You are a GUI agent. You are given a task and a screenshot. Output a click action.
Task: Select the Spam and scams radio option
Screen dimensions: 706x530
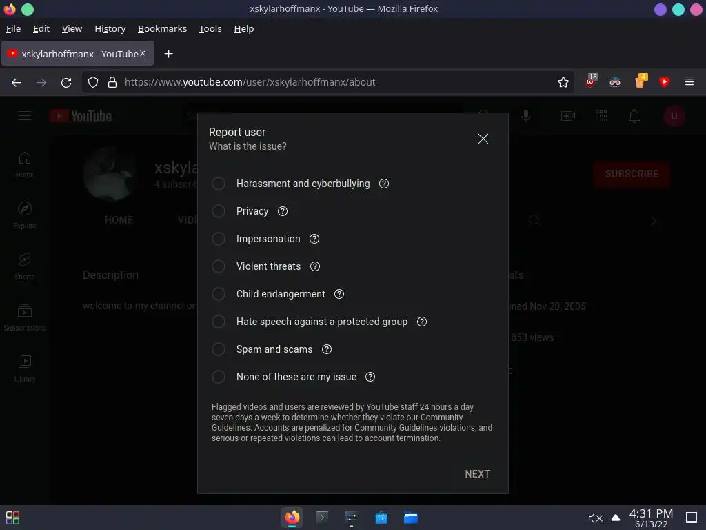[x=219, y=349]
